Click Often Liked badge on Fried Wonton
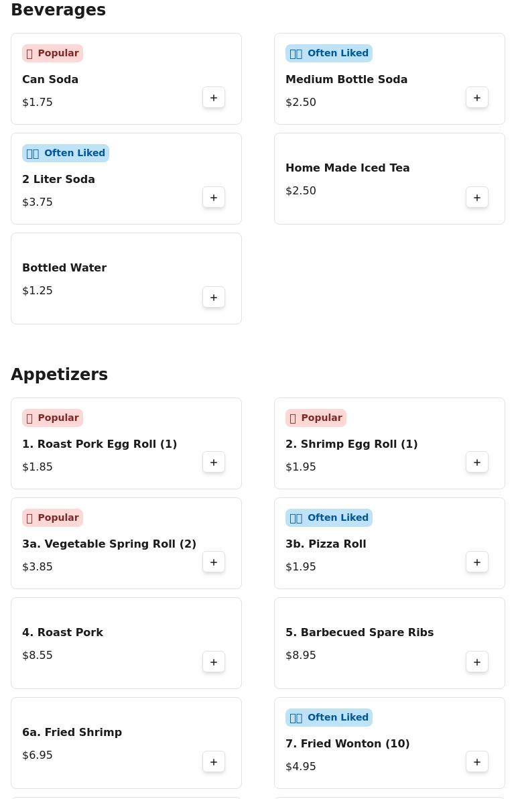Screen dimensions: 516x799 328,717
